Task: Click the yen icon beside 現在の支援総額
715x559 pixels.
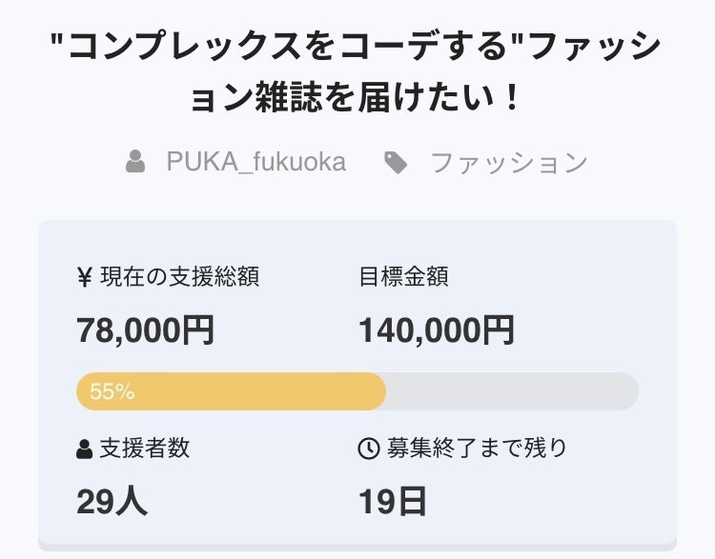Action: coord(84,277)
